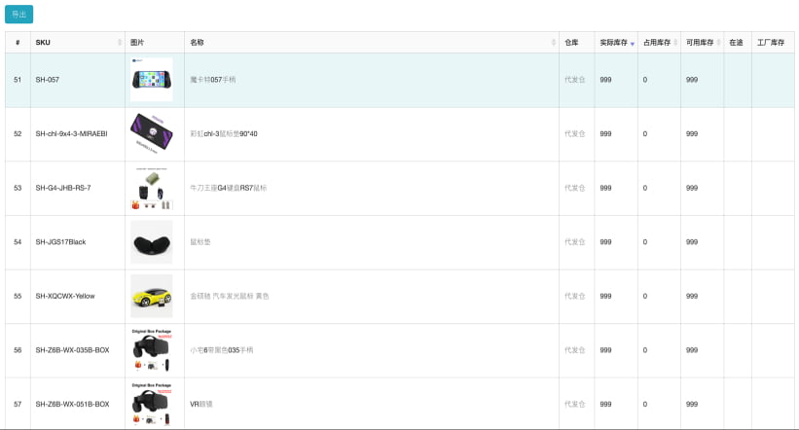
Task: Click product name 金硕驰 汽车发光鼠标 黄色
Action: point(230,296)
